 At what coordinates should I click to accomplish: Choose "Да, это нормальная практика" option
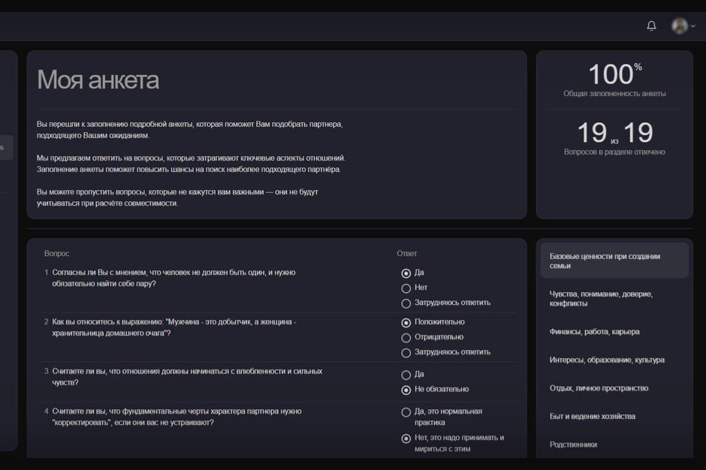[x=406, y=412]
